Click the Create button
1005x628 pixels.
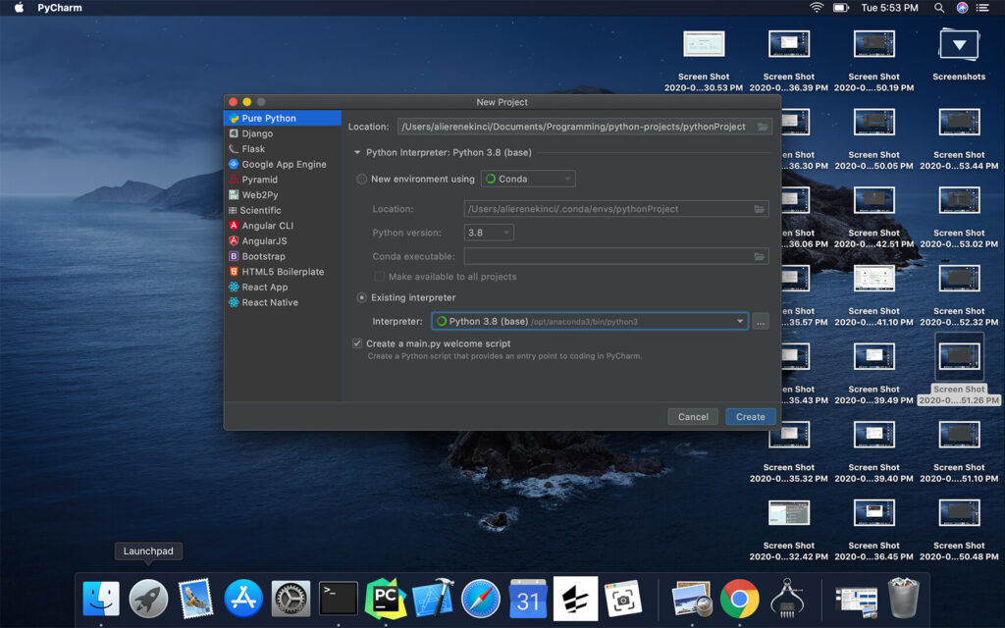point(751,416)
